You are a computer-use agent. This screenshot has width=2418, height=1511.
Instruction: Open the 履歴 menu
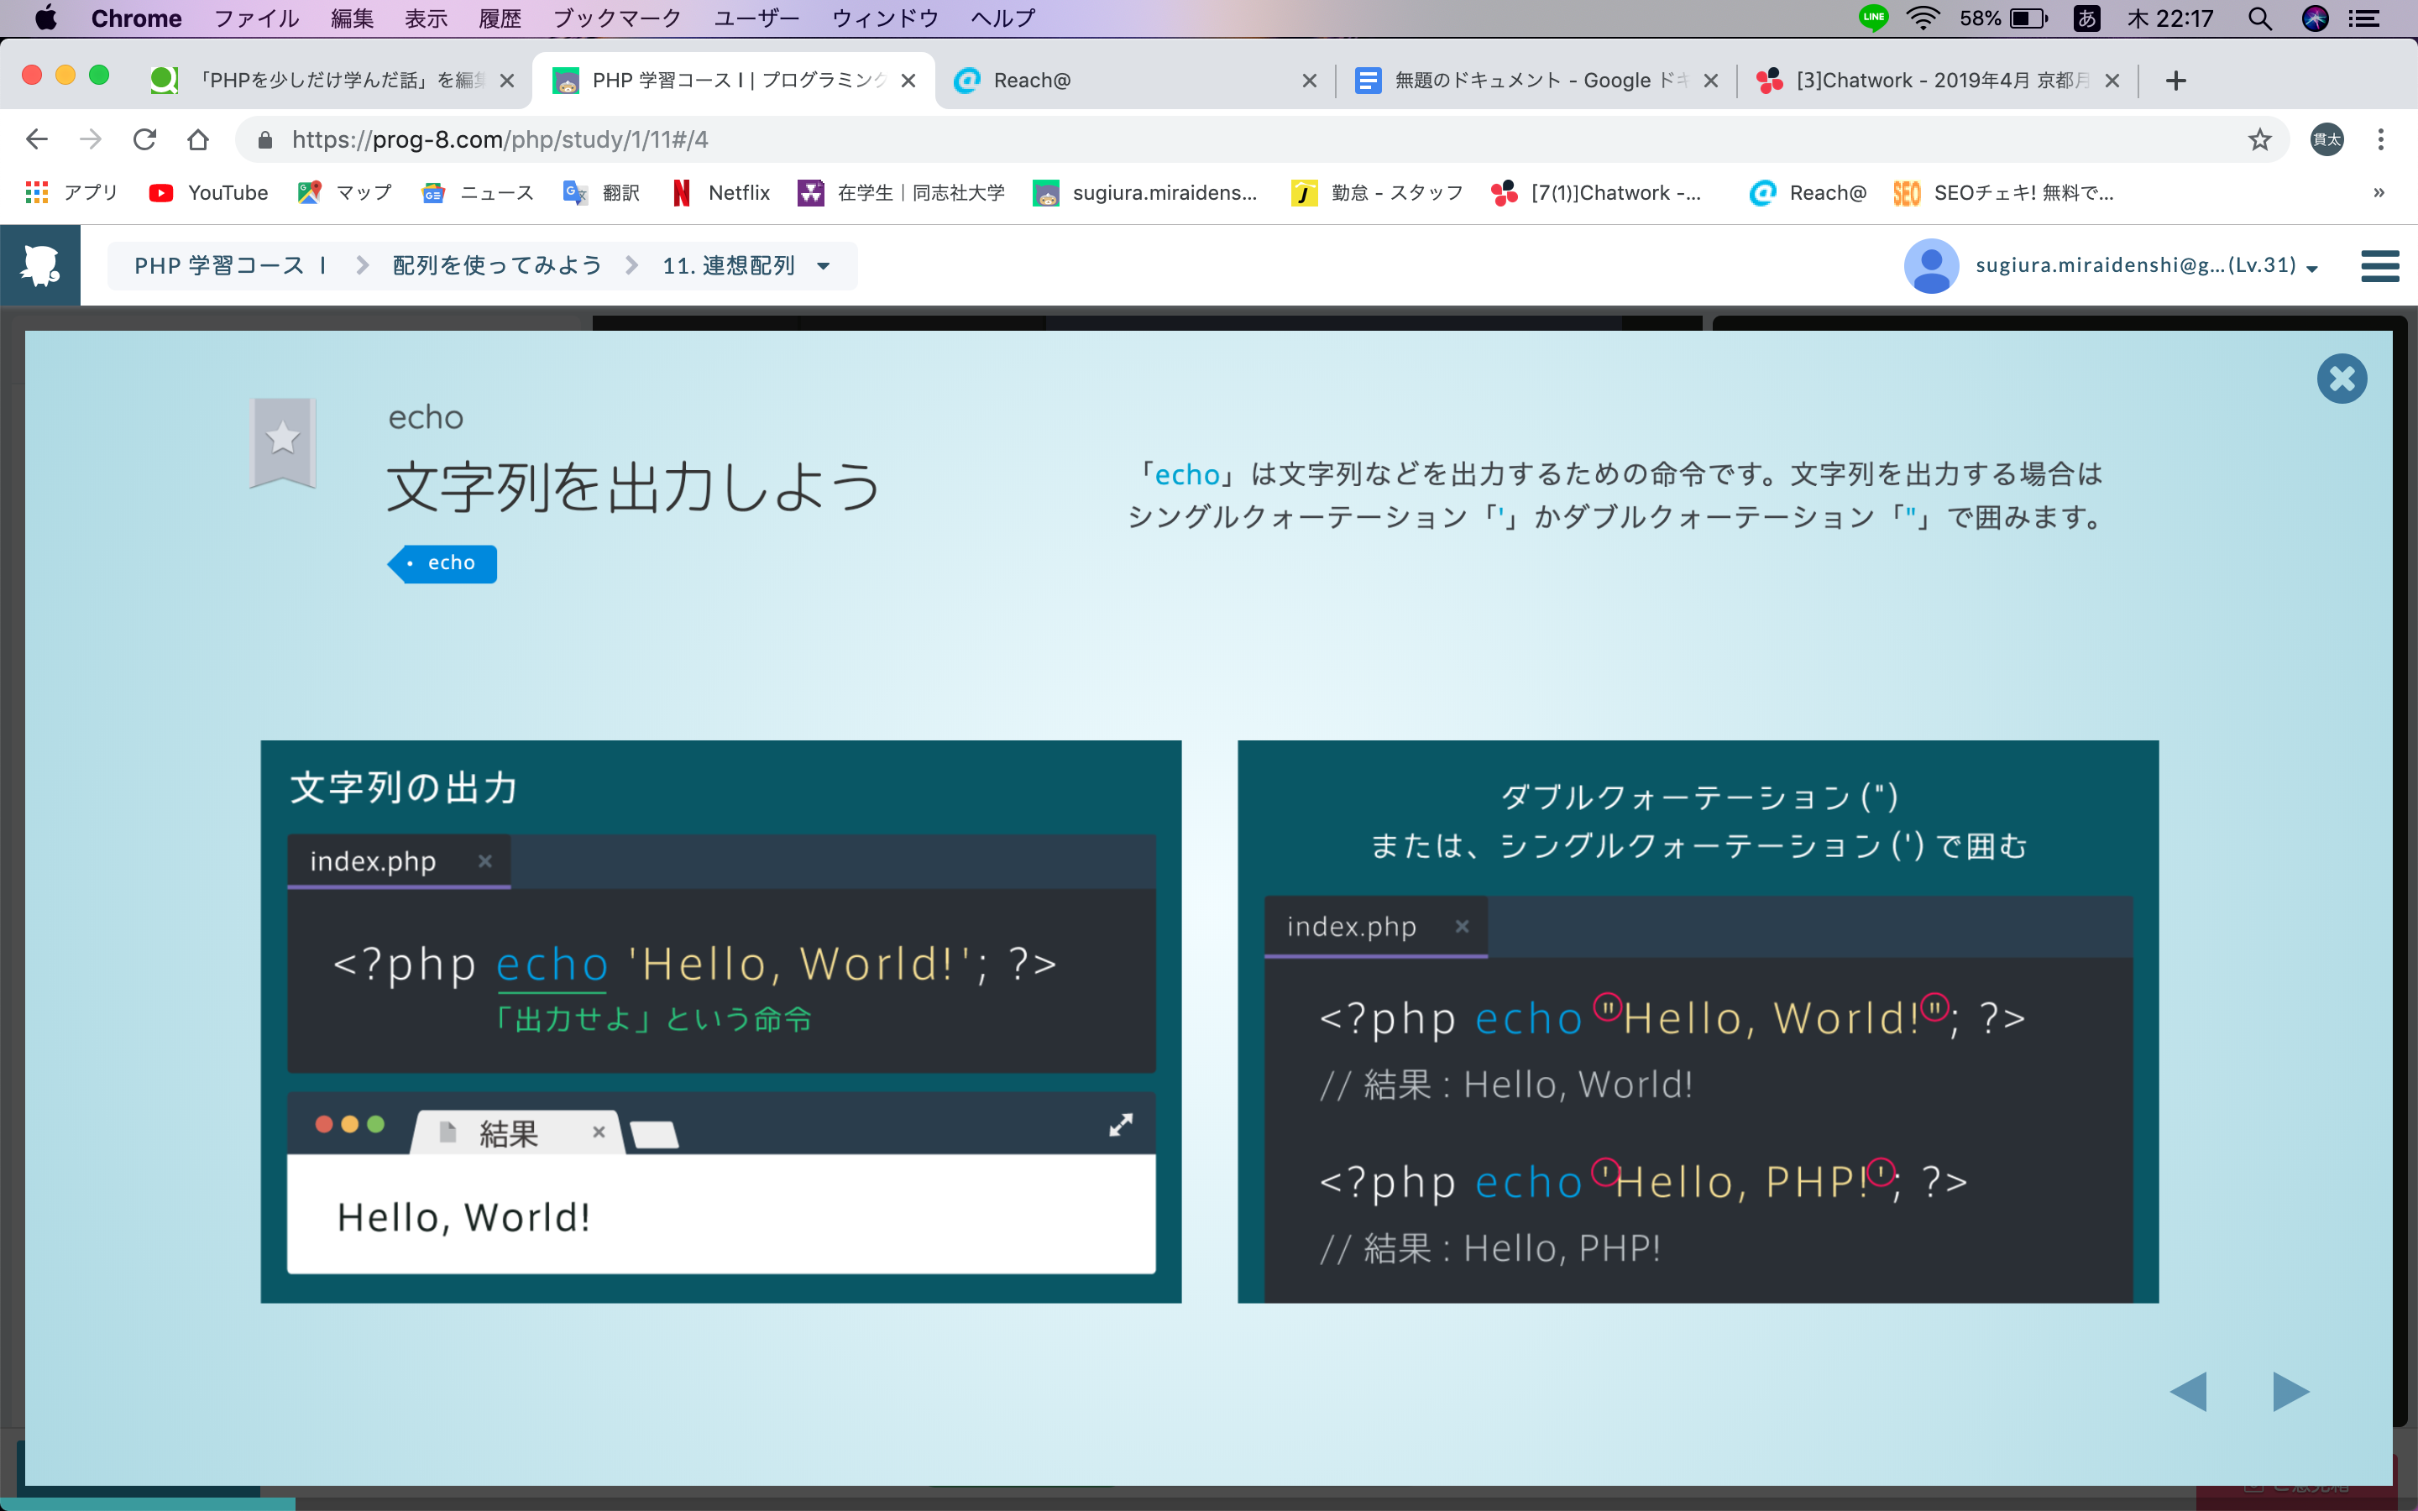500,18
